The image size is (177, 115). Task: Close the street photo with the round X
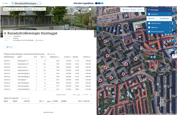tap(90, 9)
